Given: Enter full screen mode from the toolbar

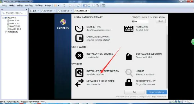Looking at the screenshot, I should [93, 5].
